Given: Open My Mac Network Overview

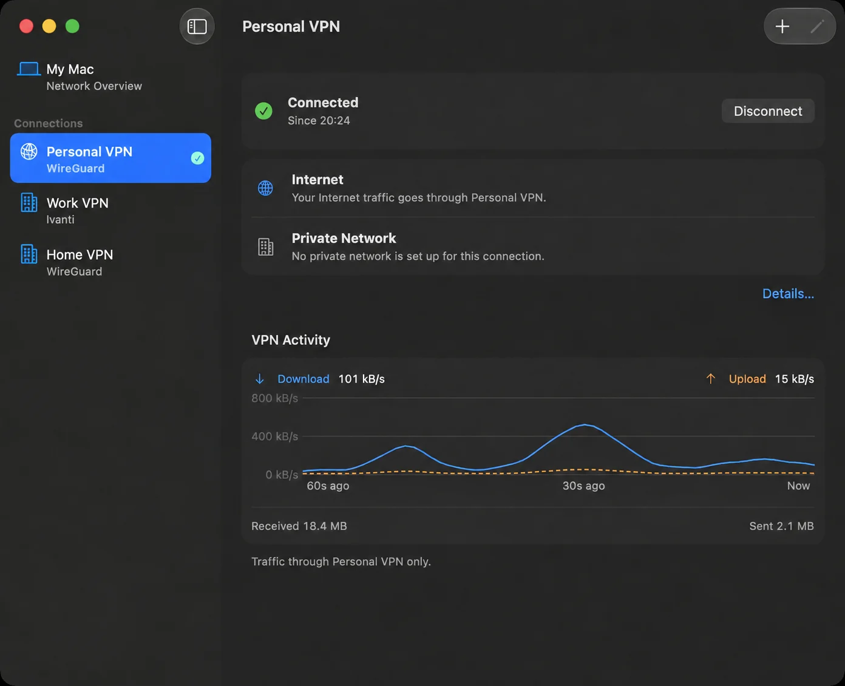Looking at the screenshot, I should 110,77.
